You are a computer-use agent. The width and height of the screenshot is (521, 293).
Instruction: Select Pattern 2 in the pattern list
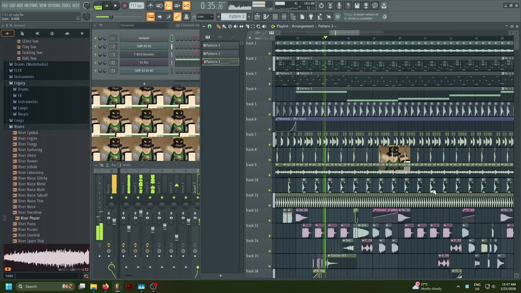point(220,54)
